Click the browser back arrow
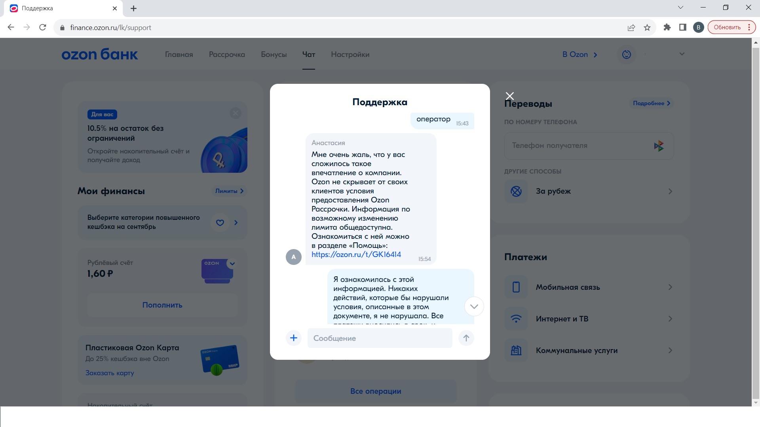The height and width of the screenshot is (427, 760). 11,27
